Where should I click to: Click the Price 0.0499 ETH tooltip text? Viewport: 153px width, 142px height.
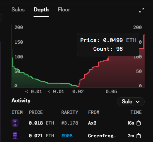[108, 40]
